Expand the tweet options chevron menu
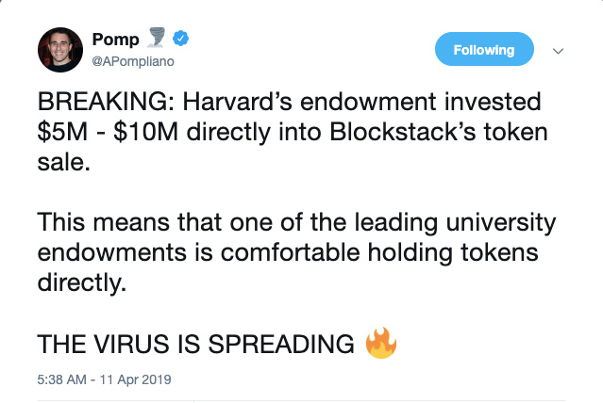Image resolution: width=603 pixels, height=403 pixels. pyautogui.click(x=558, y=51)
